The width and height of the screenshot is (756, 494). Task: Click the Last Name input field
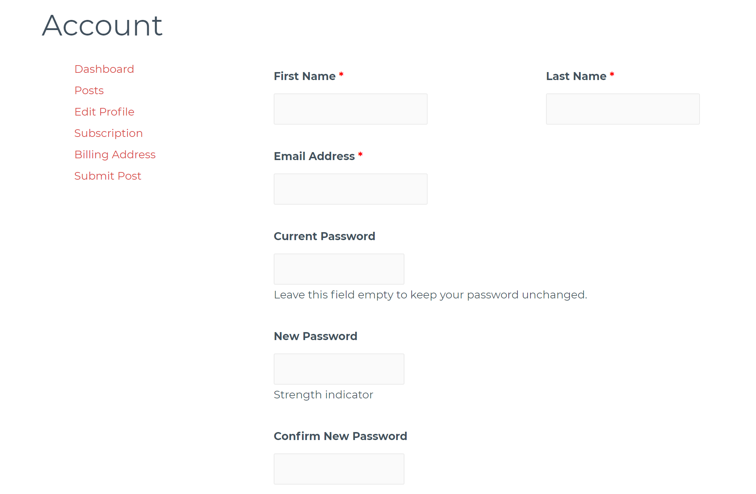pyautogui.click(x=623, y=109)
